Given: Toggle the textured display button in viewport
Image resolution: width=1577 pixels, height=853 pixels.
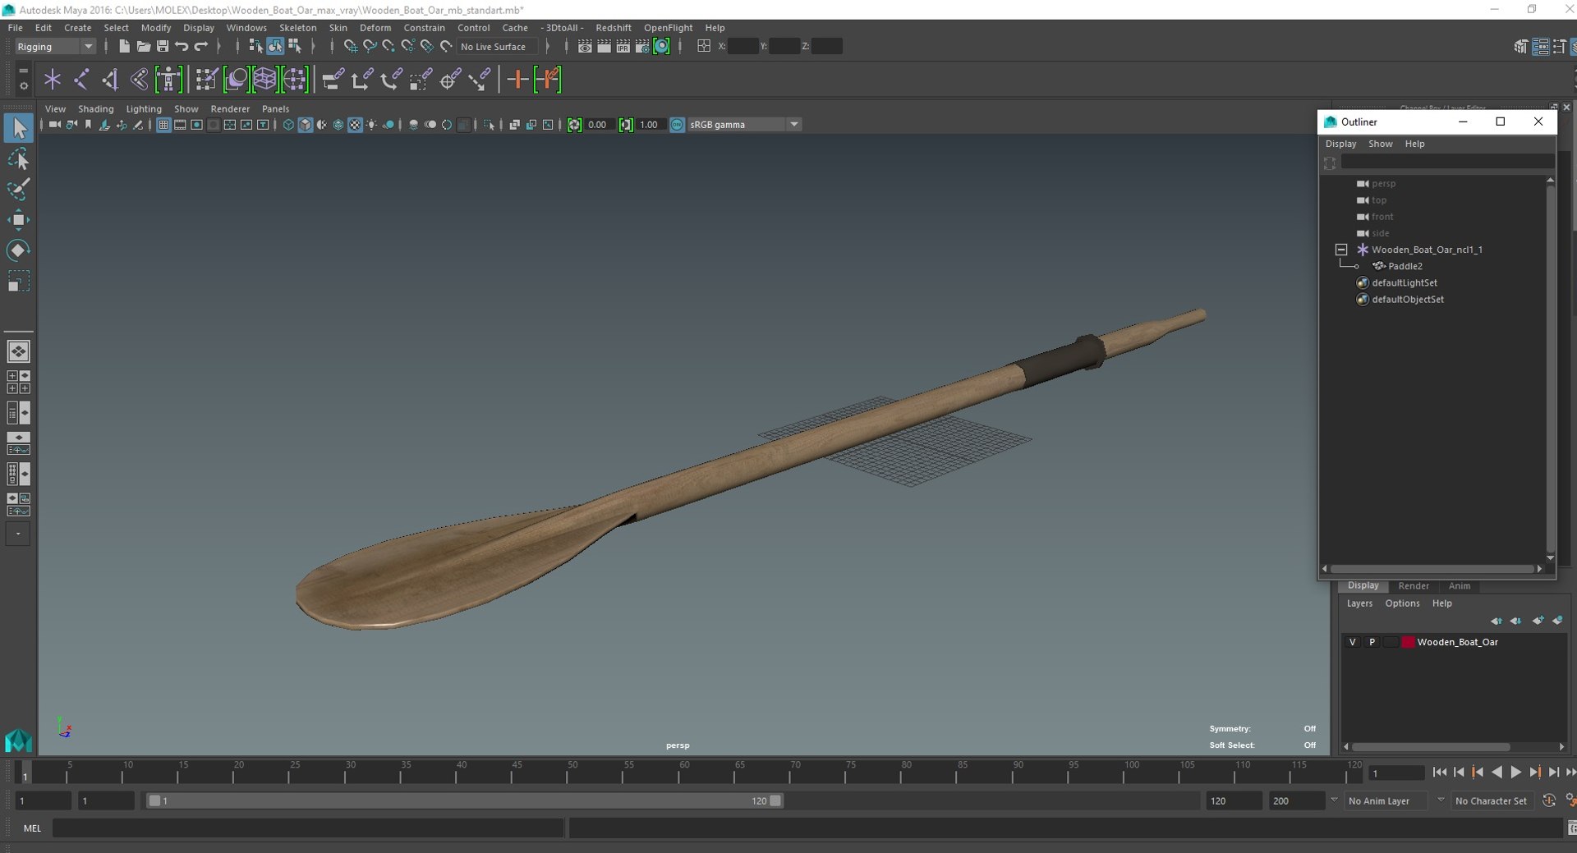Looking at the screenshot, I should (355, 125).
